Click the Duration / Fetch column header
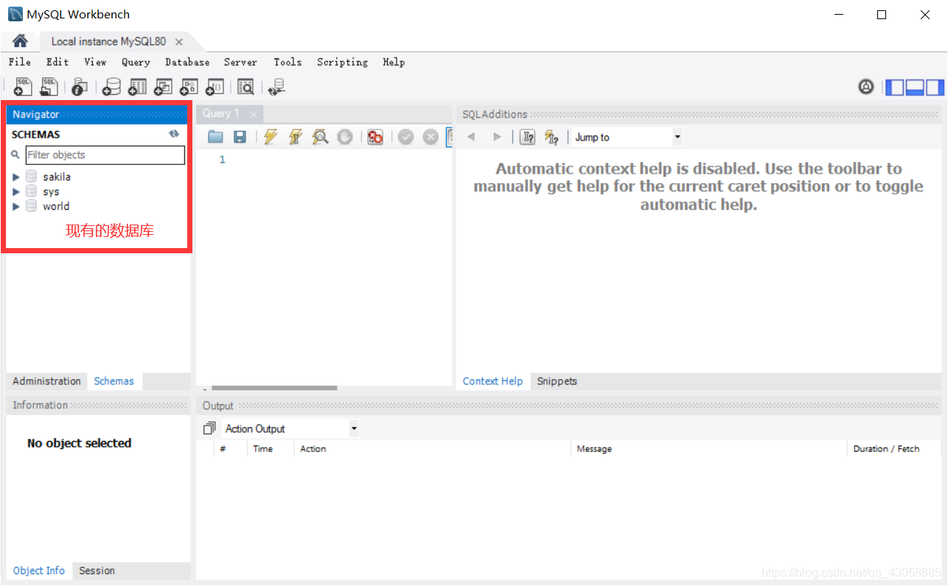This screenshot has width=948, height=586. 886,449
